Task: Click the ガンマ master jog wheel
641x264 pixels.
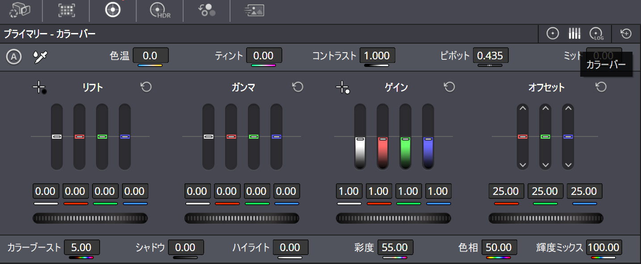Action: (x=242, y=218)
